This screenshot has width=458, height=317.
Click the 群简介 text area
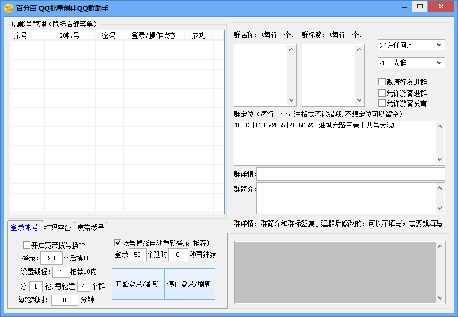346,198
